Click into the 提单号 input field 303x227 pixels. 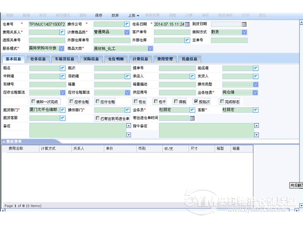tap(177, 68)
